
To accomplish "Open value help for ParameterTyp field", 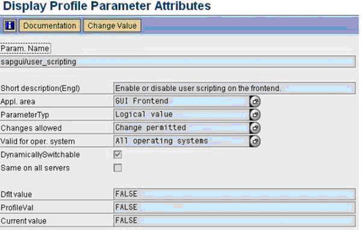I will coord(255,114).
